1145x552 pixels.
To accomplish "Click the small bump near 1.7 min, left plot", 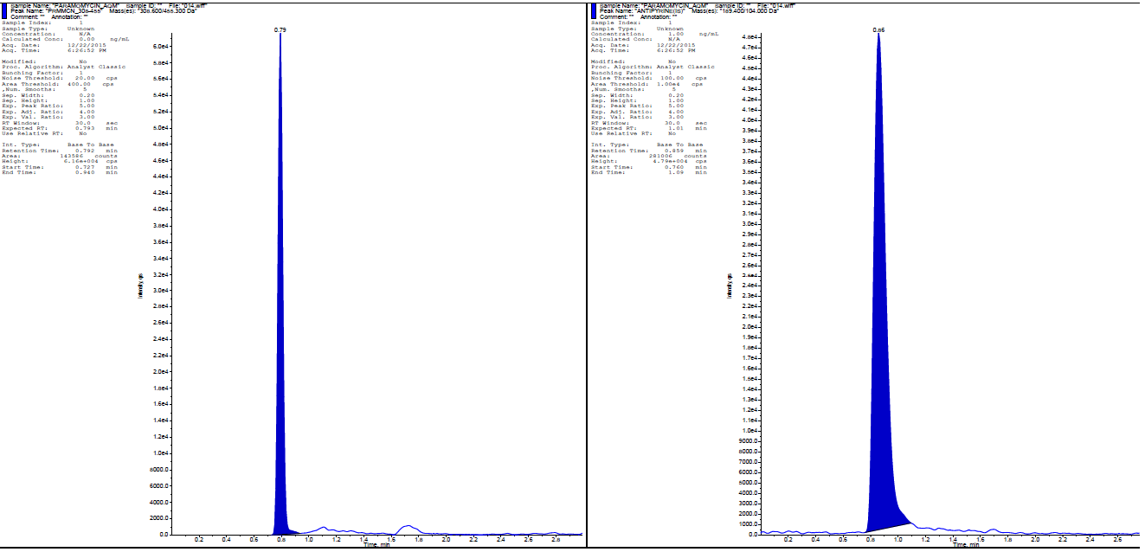I will click(x=409, y=527).
